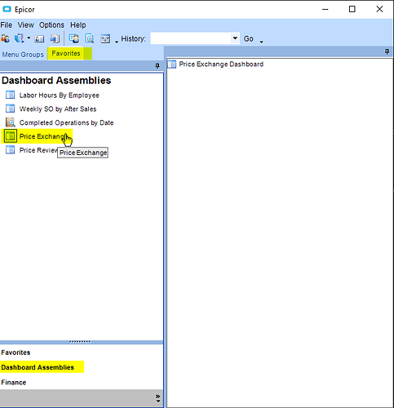Image resolution: width=394 pixels, height=408 pixels.
Task: Click the Go button
Action: click(x=249, y=39)
